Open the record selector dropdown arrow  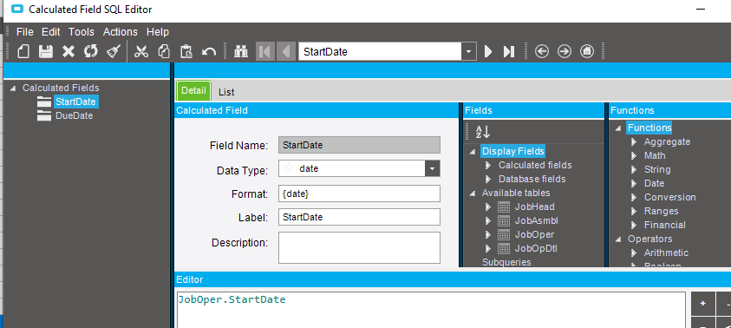pos(468,51)
